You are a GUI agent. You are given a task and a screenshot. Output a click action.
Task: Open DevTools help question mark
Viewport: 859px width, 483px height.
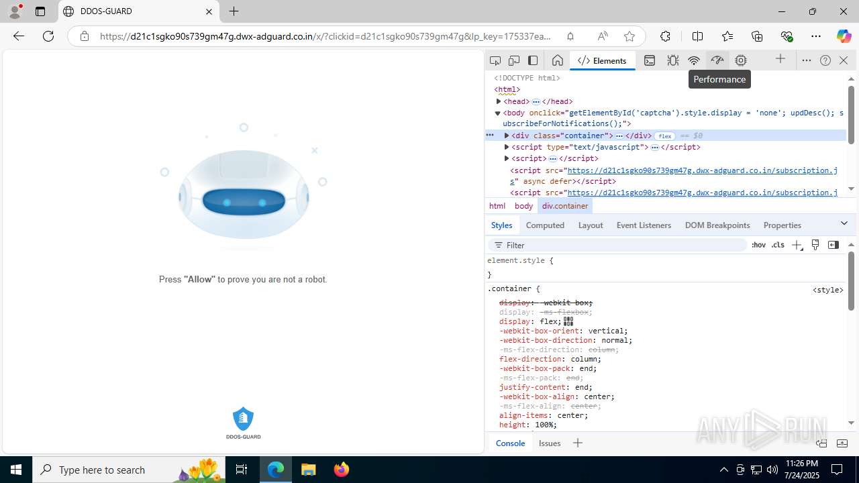(x=825, y=60)
